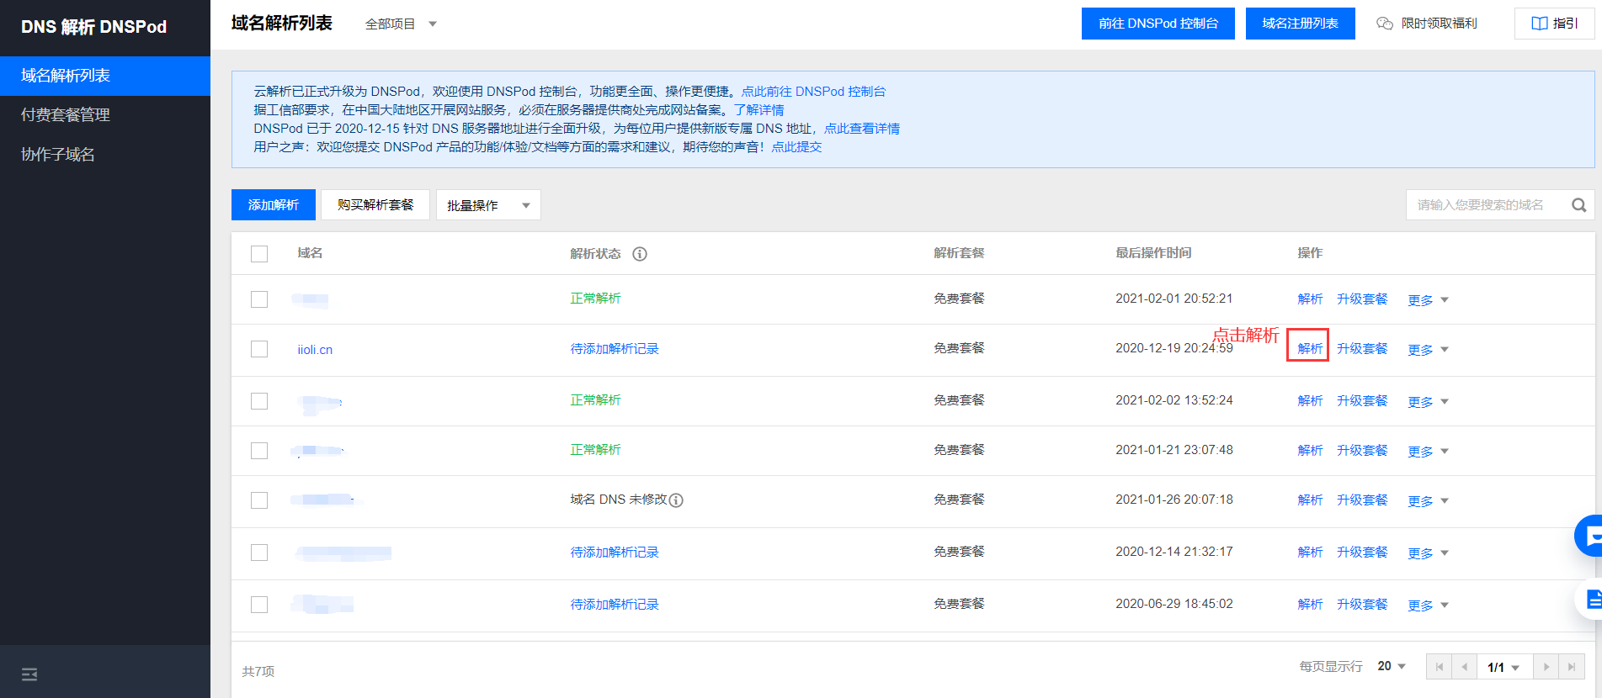Image resolution: width=1602 pixels, height=698 pixels.
Task: Select the iioli.cn row checkbox
Action: [x=259, y=349]
